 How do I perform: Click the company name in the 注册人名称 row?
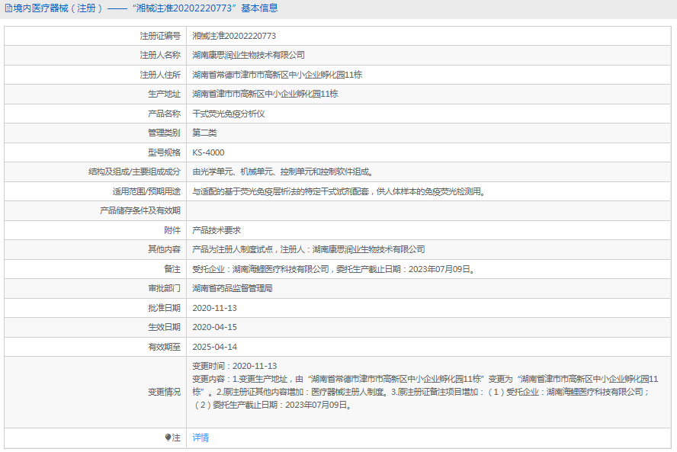pos(249,55)
